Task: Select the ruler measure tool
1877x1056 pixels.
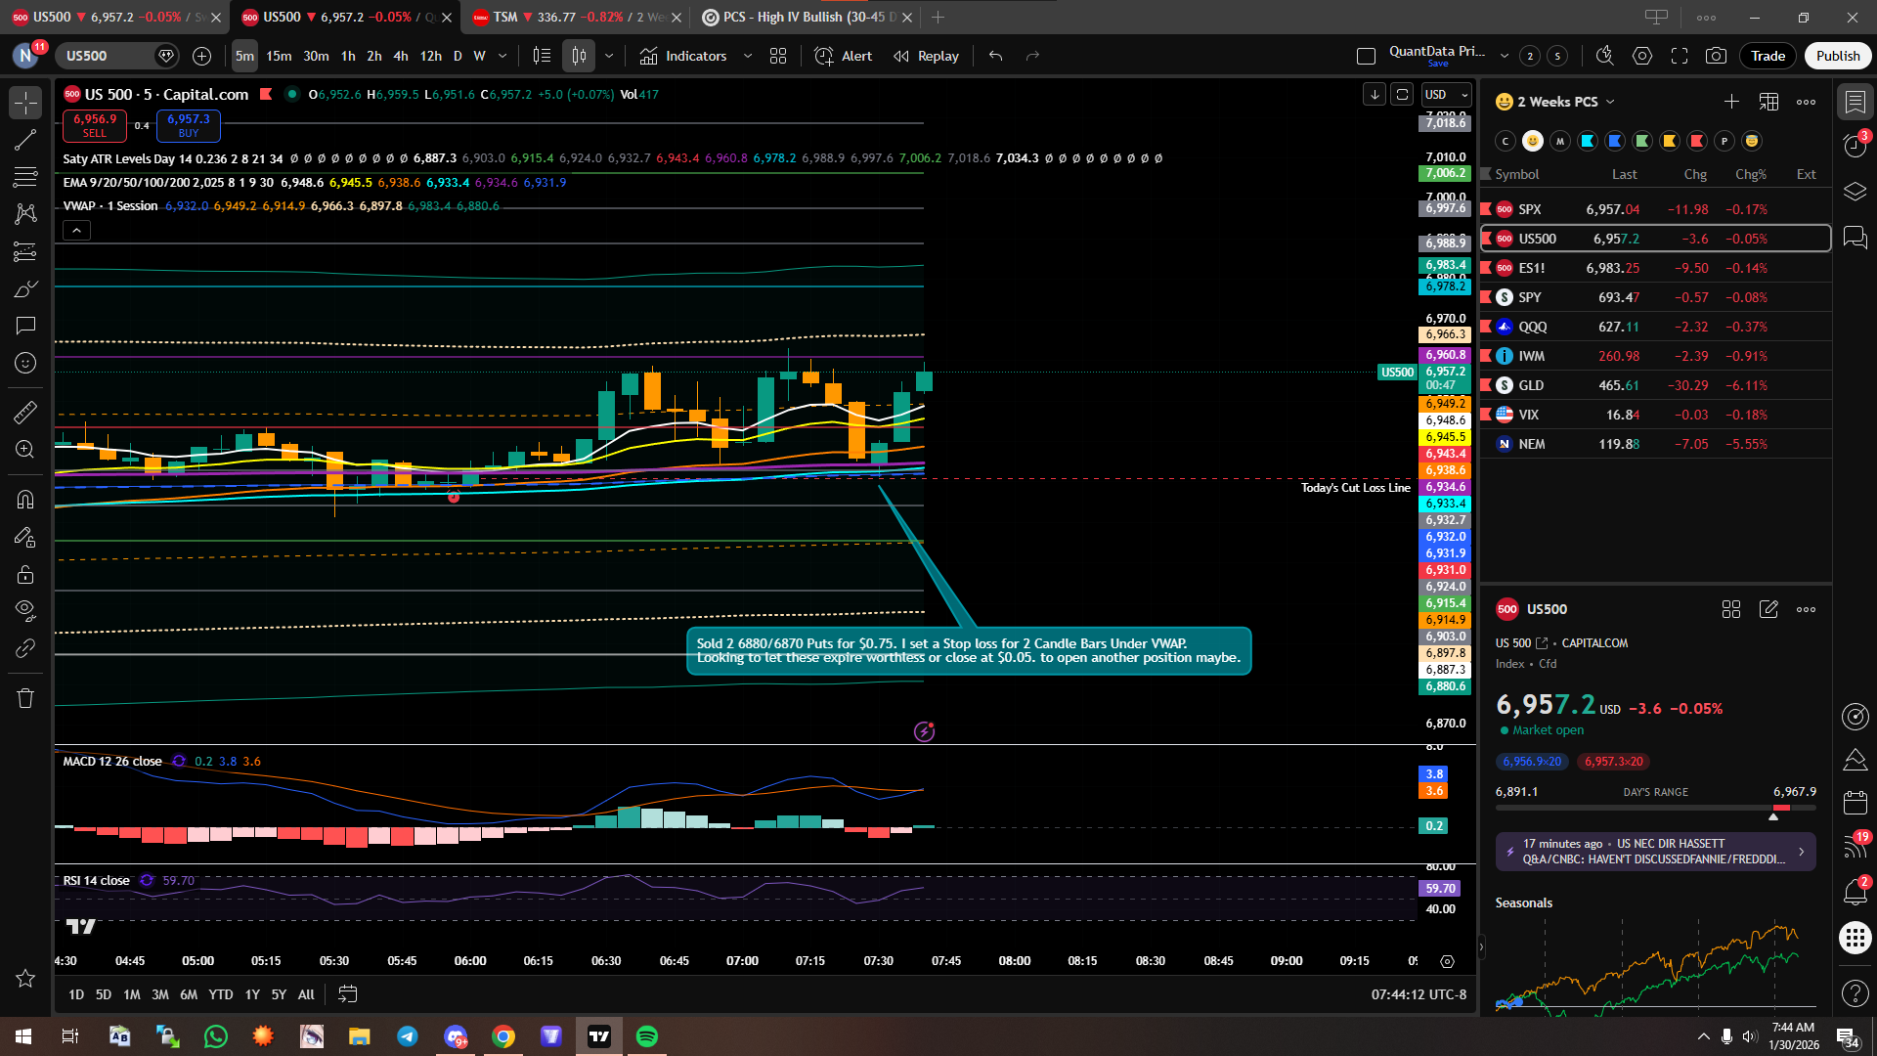Action: tap(25, 413)
